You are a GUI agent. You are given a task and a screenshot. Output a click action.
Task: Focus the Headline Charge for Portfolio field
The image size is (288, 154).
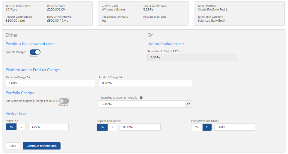pyautogui.click(x=142, y=104)
